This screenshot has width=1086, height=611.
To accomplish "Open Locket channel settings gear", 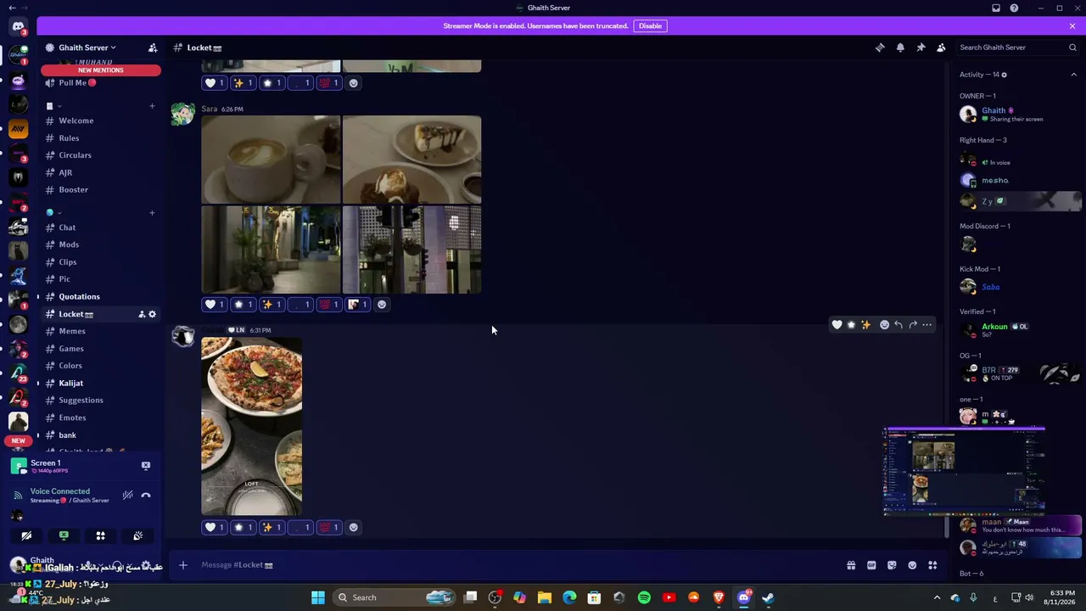I will click(x=153, y=314).
